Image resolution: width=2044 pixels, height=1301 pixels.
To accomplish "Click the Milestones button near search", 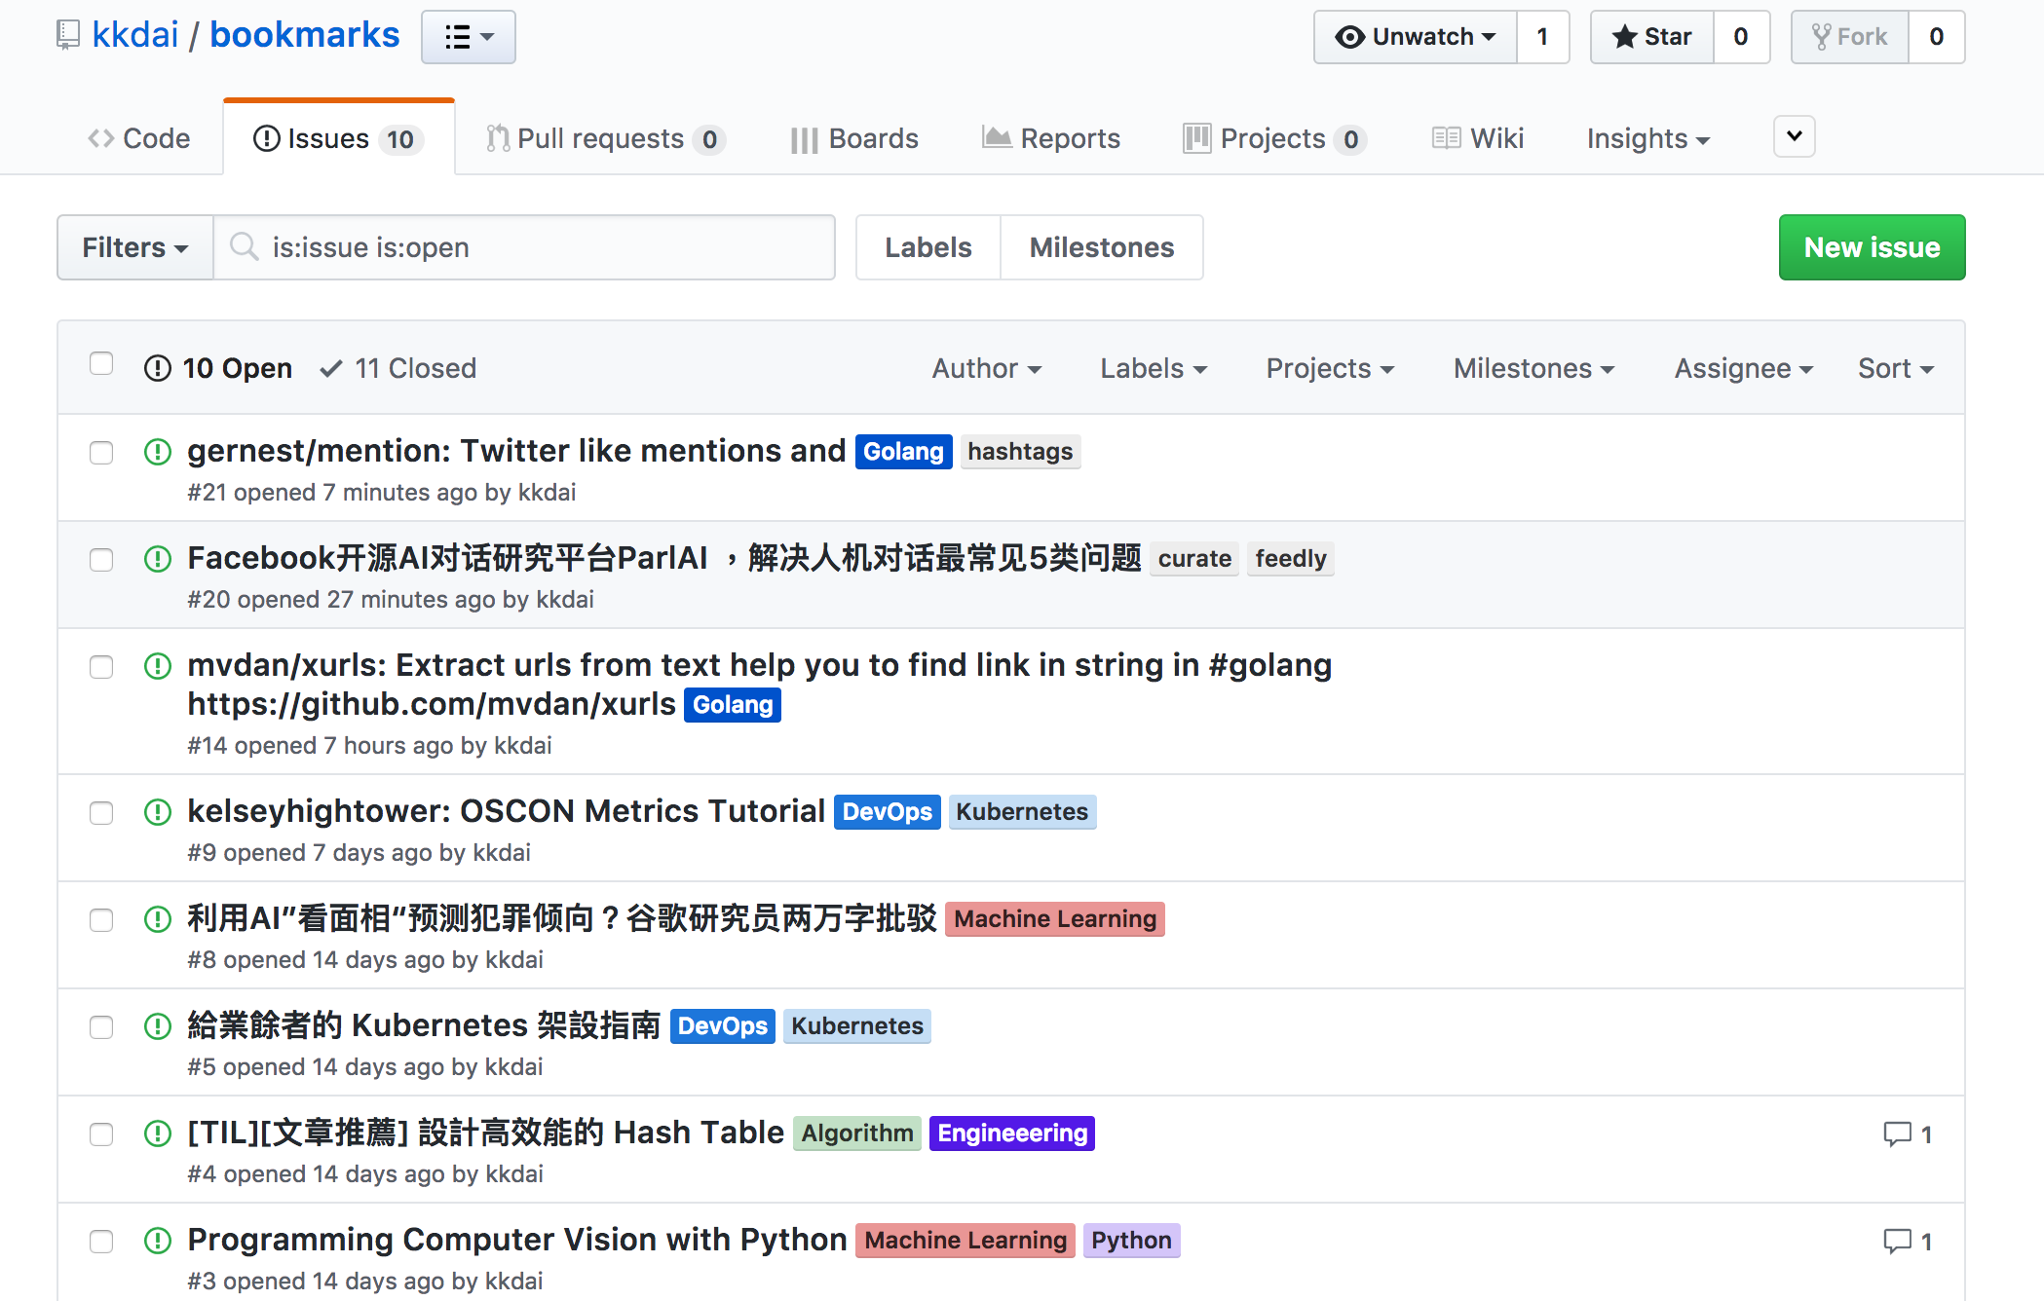I will tap(1101, 247).
